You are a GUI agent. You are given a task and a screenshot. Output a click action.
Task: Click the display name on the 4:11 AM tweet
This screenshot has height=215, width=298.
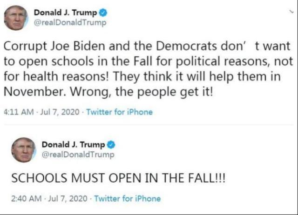[x=65, y=13]
